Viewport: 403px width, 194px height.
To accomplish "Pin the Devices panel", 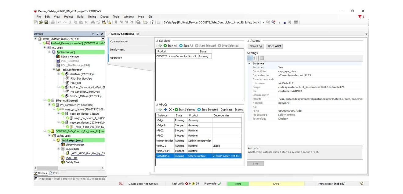I will 98,34.
